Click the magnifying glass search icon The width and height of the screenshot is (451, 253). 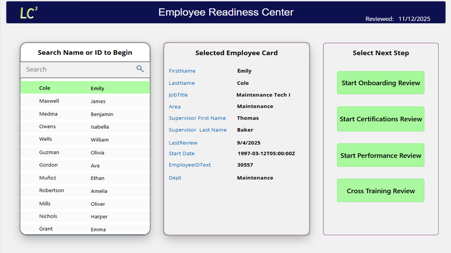click(140, 69)
